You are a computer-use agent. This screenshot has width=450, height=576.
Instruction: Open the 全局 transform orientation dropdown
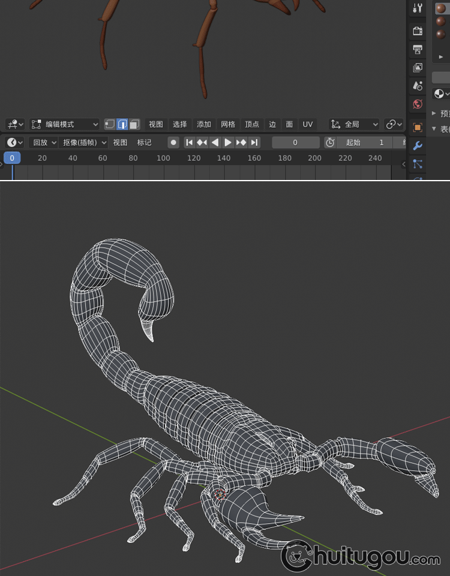click(x=354, y=124)
